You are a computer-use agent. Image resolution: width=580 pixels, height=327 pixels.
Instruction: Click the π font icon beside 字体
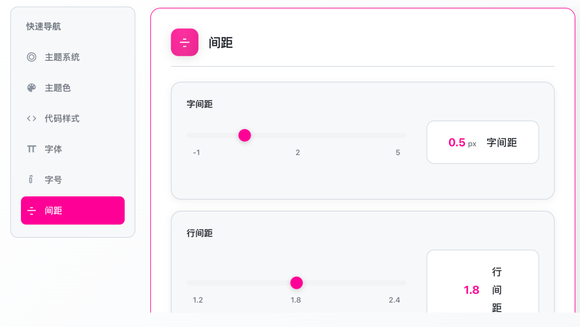(31, 149)
